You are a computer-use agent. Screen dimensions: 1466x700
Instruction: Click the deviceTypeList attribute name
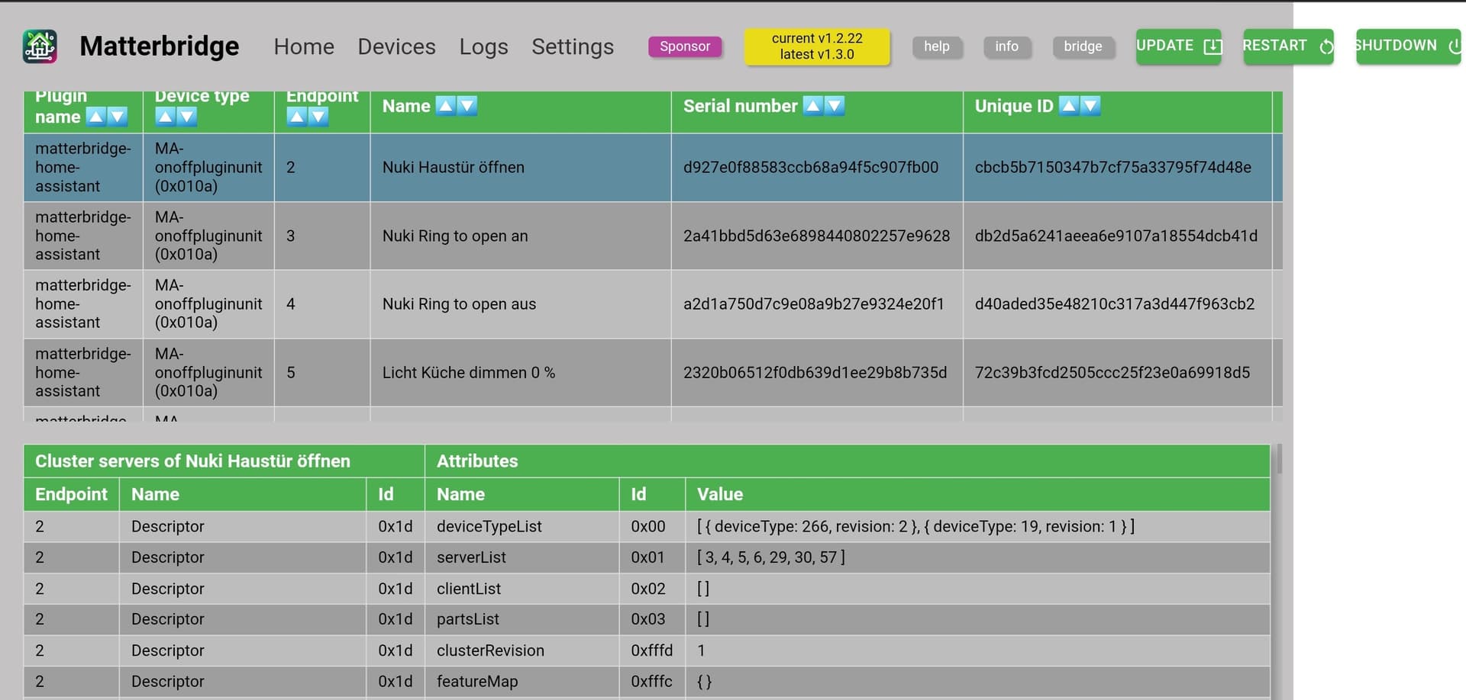click(x=489, y=527)
